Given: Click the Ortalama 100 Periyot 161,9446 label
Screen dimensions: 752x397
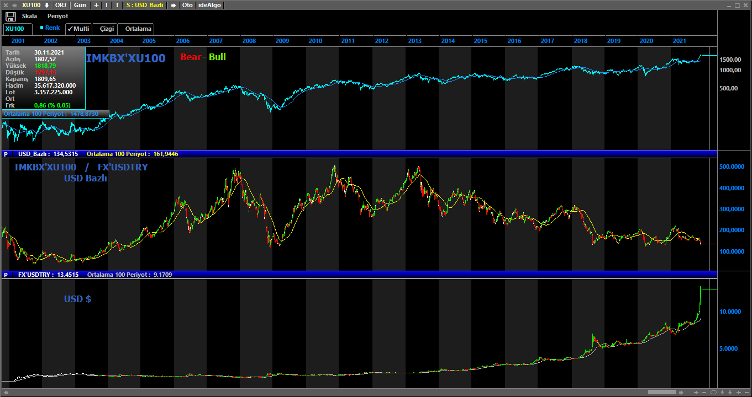Looking at the screenshot, I should coord(132,154).
